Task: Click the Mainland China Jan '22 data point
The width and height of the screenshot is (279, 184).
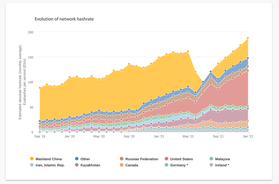Action: click(x=248, y=38)
